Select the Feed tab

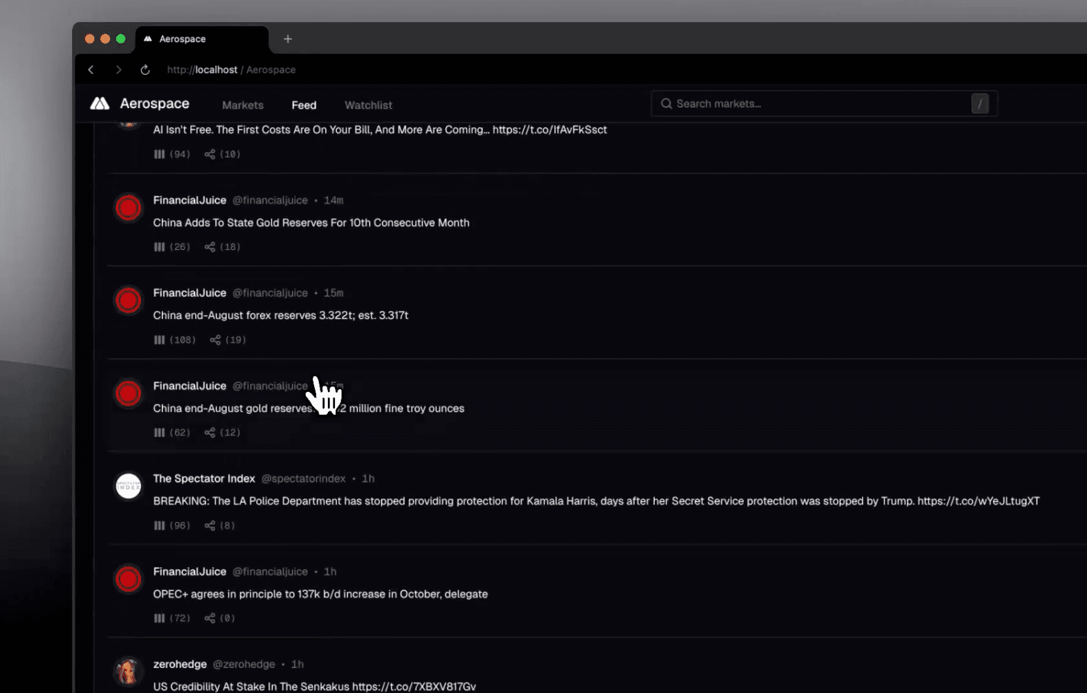tap(304, 105)
